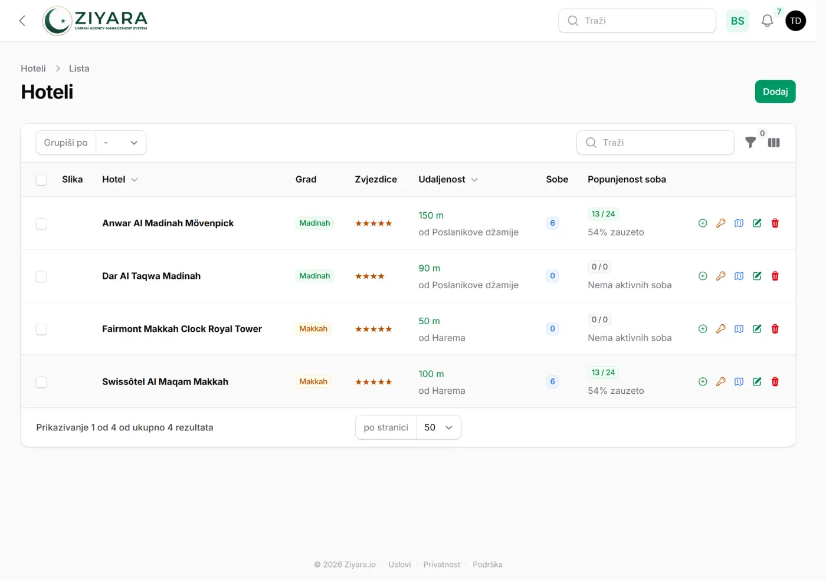Select the Swissôtel Al Maqam Makkah row checkbox
The width and height of the screenshot is (826, 580).
[x=41, y=382]
